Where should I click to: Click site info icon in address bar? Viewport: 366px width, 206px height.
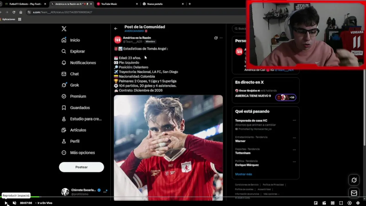coord(29,12)
